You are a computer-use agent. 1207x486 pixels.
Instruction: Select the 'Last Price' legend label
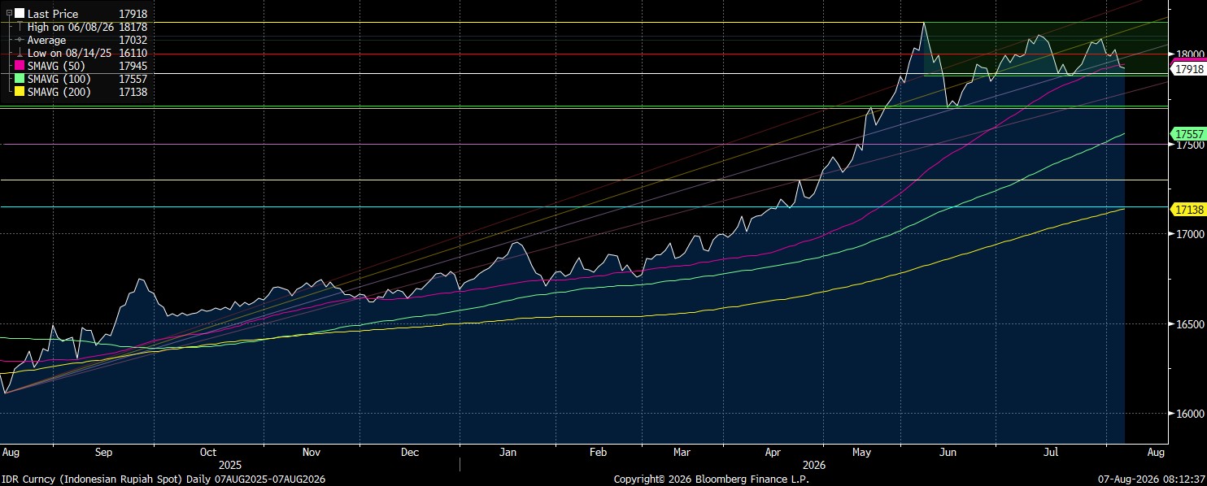(x=53, y=14)
